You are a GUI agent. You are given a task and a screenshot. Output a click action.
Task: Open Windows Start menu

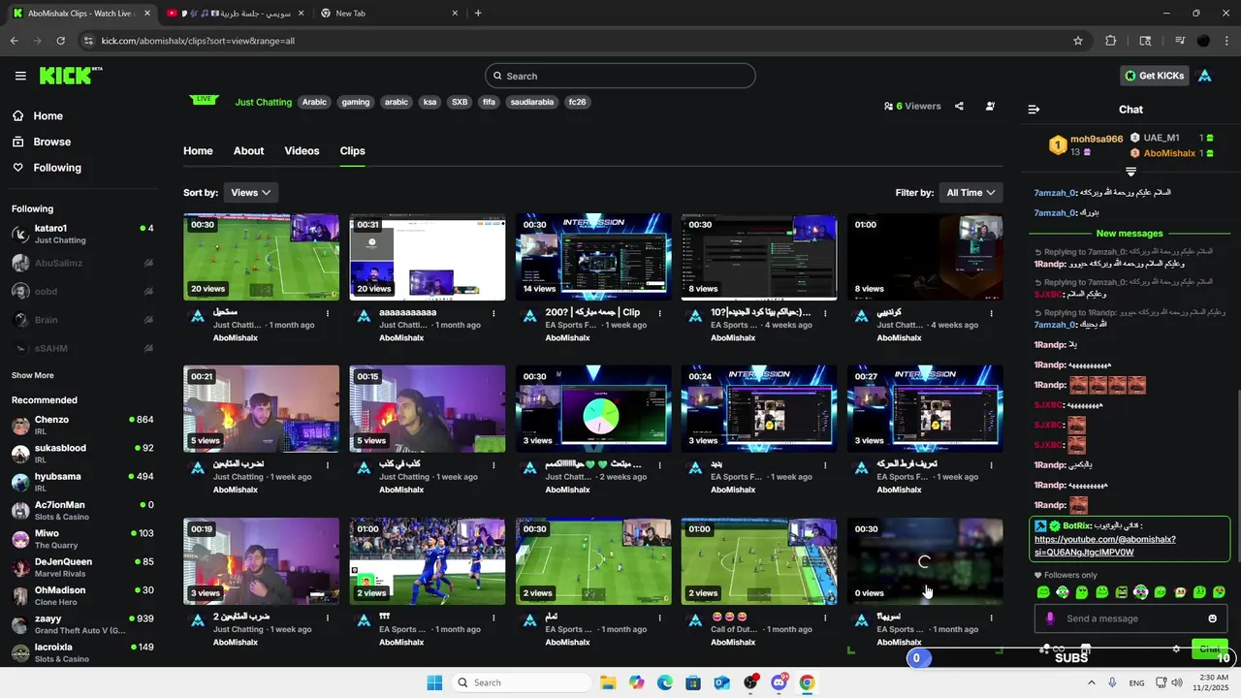tap(434, 682)
